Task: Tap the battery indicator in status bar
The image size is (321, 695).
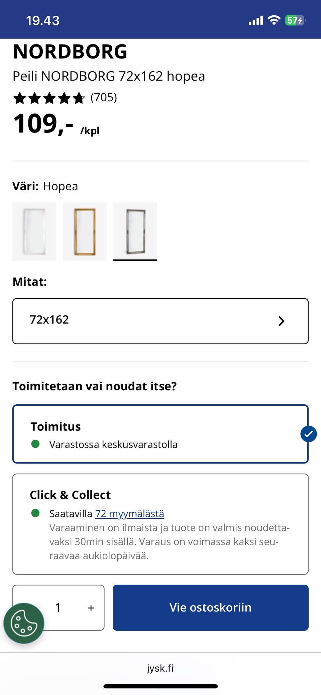Action: [295, 21]
